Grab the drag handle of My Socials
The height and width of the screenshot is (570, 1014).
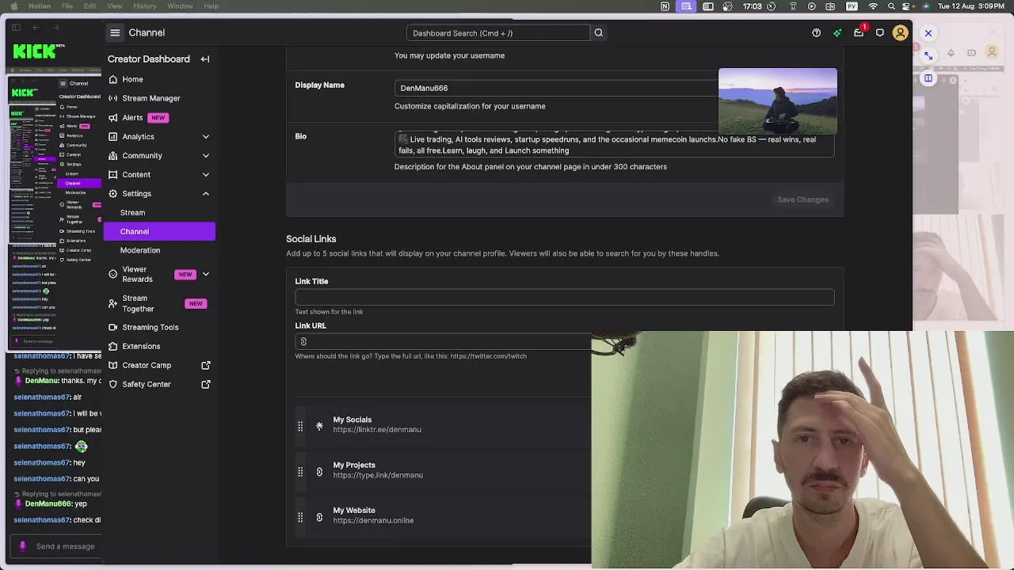click(300, 426)
